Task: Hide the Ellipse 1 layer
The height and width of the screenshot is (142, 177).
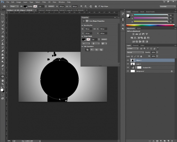Action: pyautogui.click(x=128, y=60)
